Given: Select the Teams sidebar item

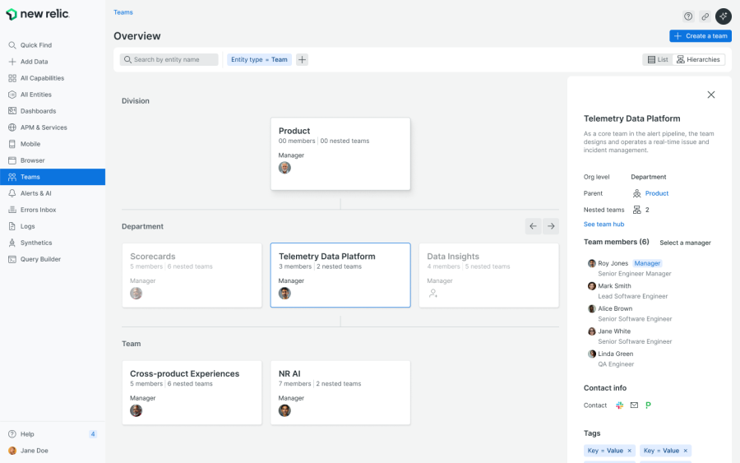Looking at the screenshot, I should (53, 177).
